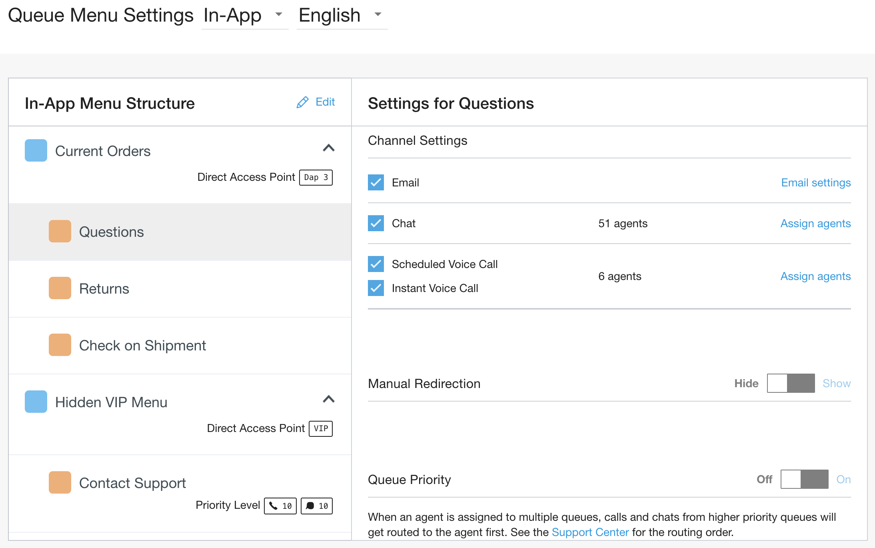Viewport: 875px width, 548px height.
Task: Click Assign agents for Chat
Action: [815, 223]
